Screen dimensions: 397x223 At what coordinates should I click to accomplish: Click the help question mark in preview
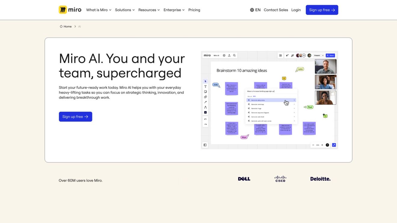pyautogui.click(x=327, y=145)
